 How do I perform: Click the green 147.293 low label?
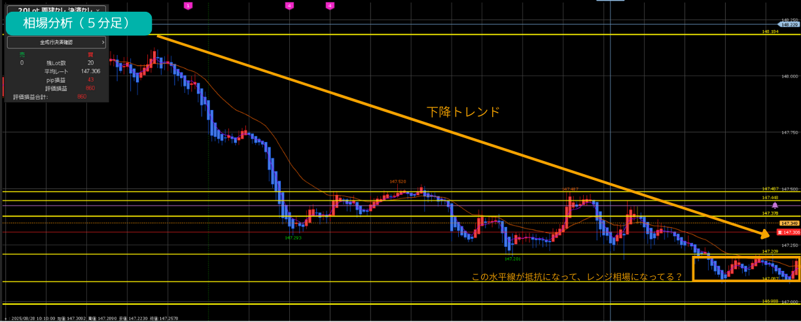click(293, 238)
